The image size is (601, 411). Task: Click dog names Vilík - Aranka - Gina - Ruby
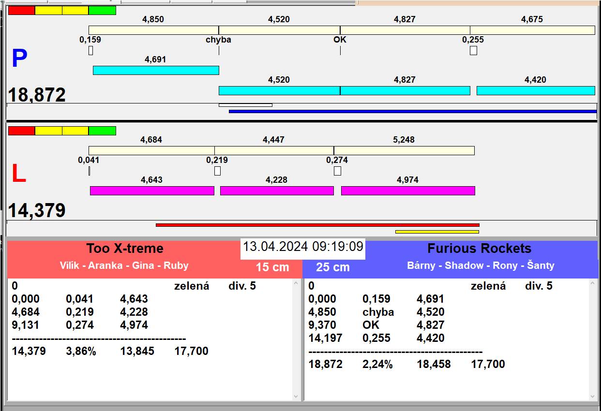tap(124, 265)
